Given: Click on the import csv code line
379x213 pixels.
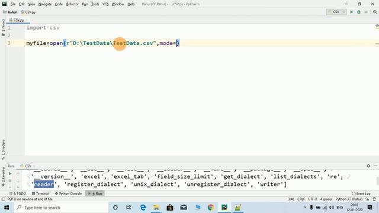Looking at the screenshot, I should (43, 28).
